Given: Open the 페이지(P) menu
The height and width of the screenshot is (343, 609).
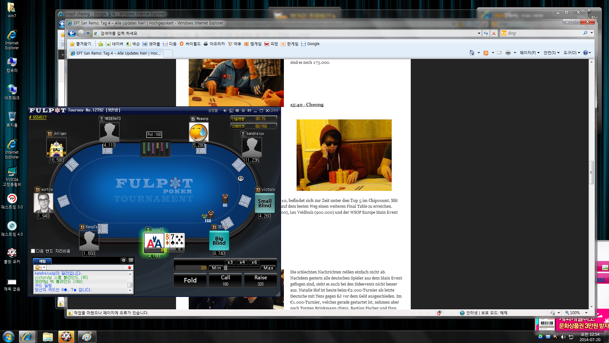Looking at the screenshot, I should [529, 53].
